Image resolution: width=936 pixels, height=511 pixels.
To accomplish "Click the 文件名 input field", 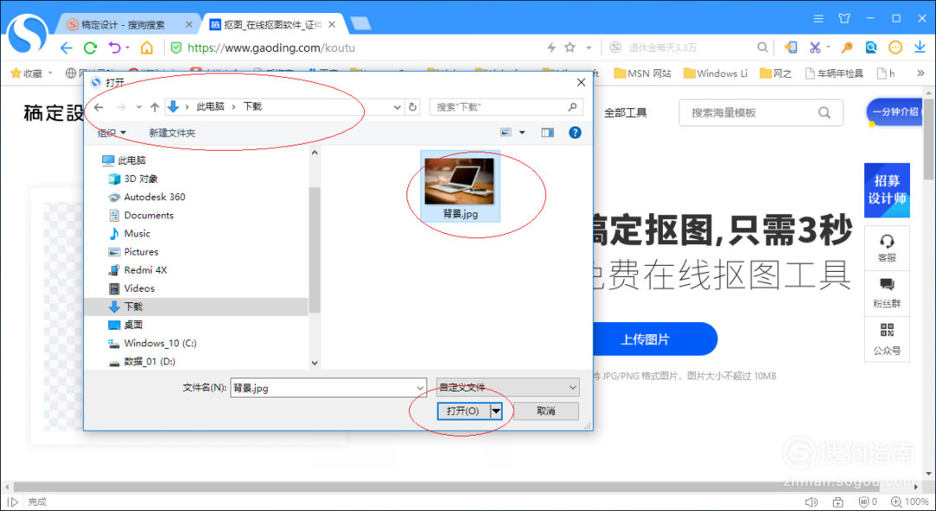I will point(323,388).
